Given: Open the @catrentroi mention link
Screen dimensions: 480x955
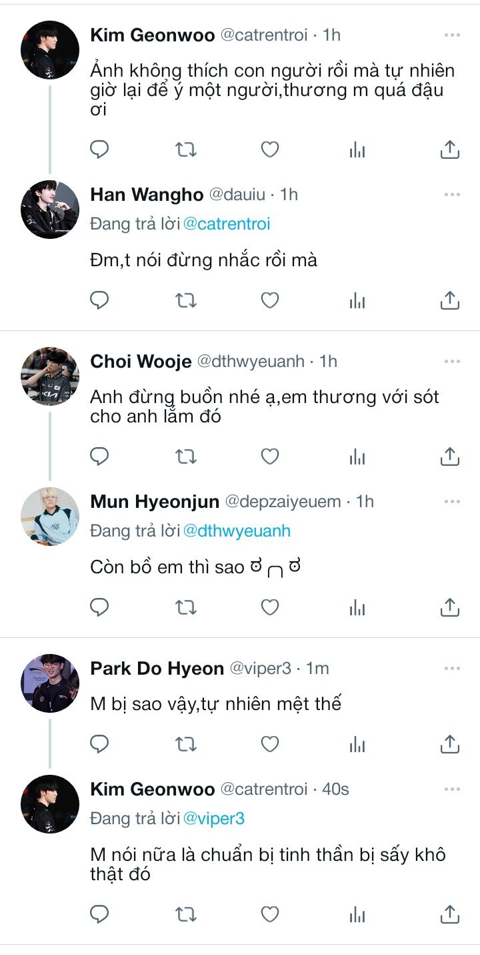Looking at the screenshot, I should coord(227,224).
